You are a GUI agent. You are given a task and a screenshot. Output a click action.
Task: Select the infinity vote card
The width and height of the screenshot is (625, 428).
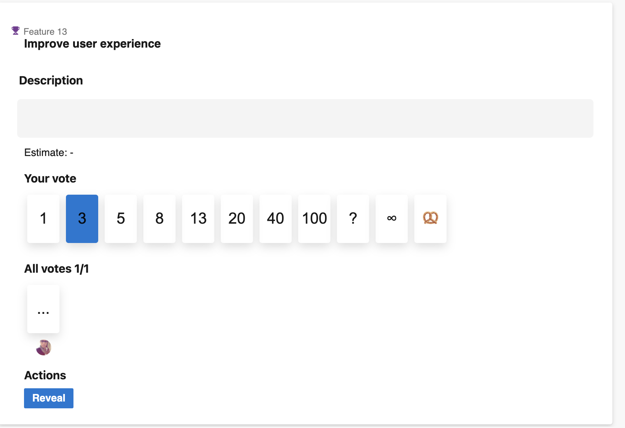point(392,219)
